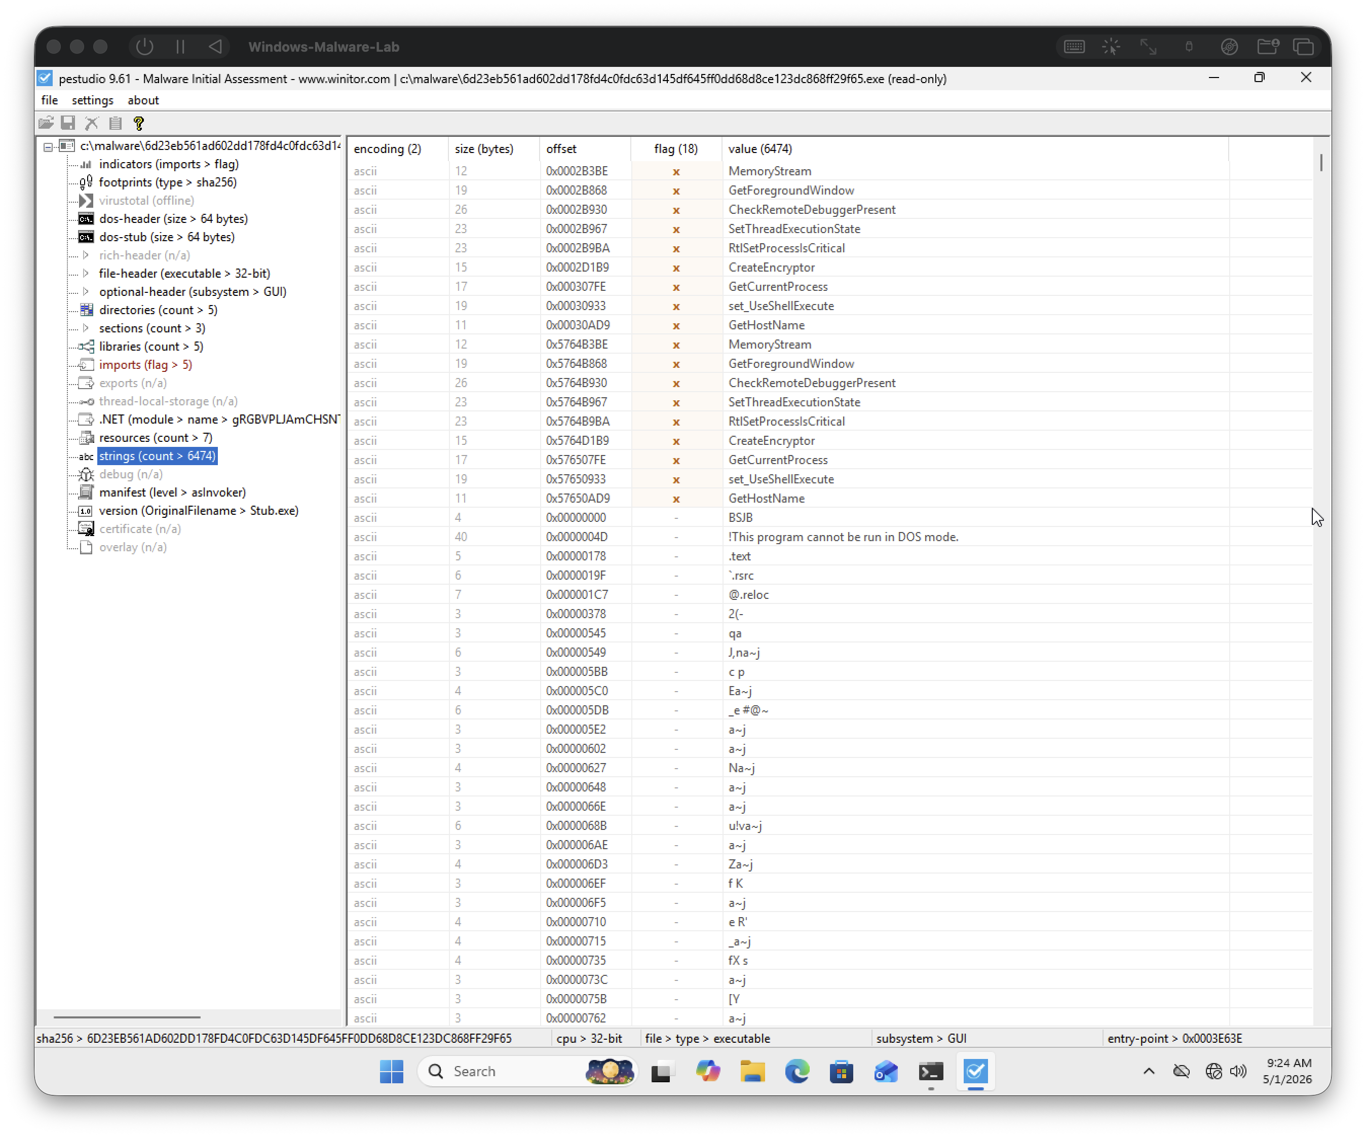Click the imports tree icon
Image resolution: width=1366 pixels, height=1138 pixels.
(86, 364)
